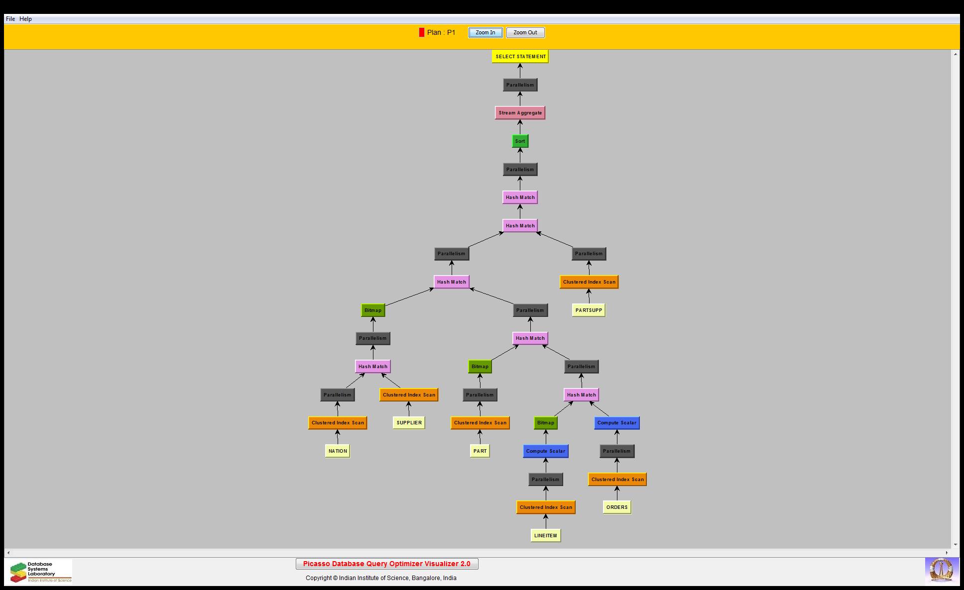The image size is (964, 590).
Task: Select the green Sort node
Action: click(x=520, y=141)
